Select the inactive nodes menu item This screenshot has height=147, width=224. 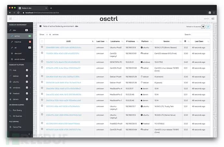coord(20,42)
